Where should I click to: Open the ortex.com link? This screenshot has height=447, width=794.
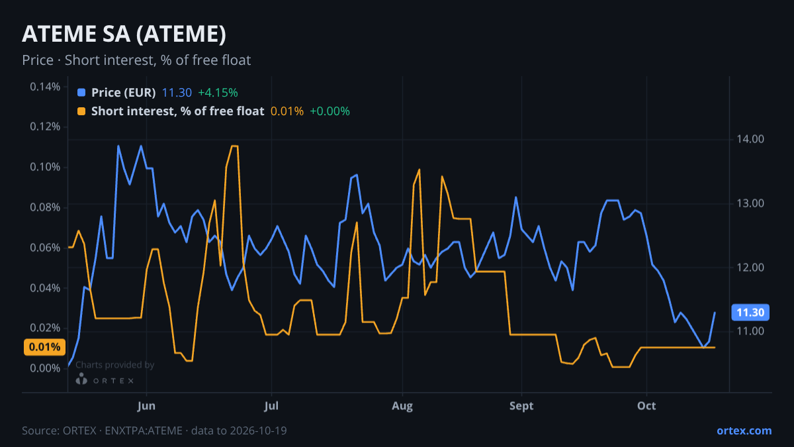point(744,430)
